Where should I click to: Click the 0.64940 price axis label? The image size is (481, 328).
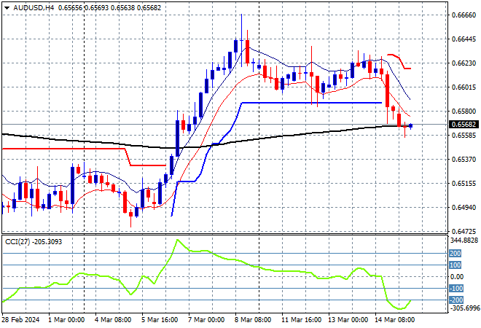464,207
